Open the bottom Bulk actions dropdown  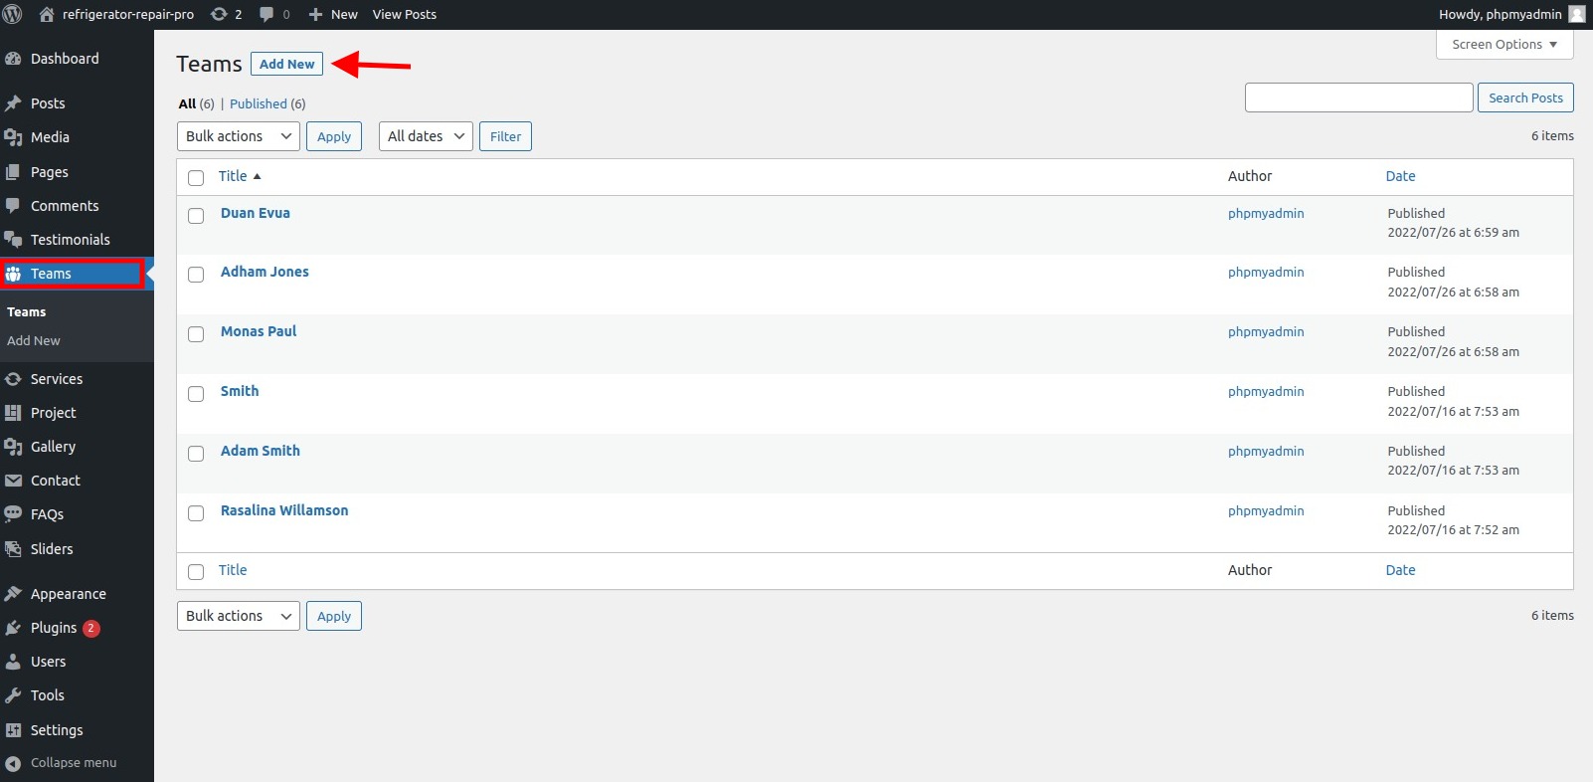click(x=239, y=616)
